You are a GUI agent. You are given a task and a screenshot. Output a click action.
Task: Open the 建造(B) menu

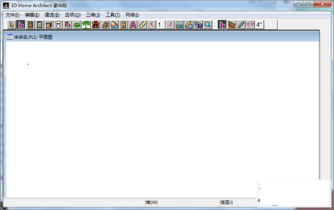coord(52,15)
